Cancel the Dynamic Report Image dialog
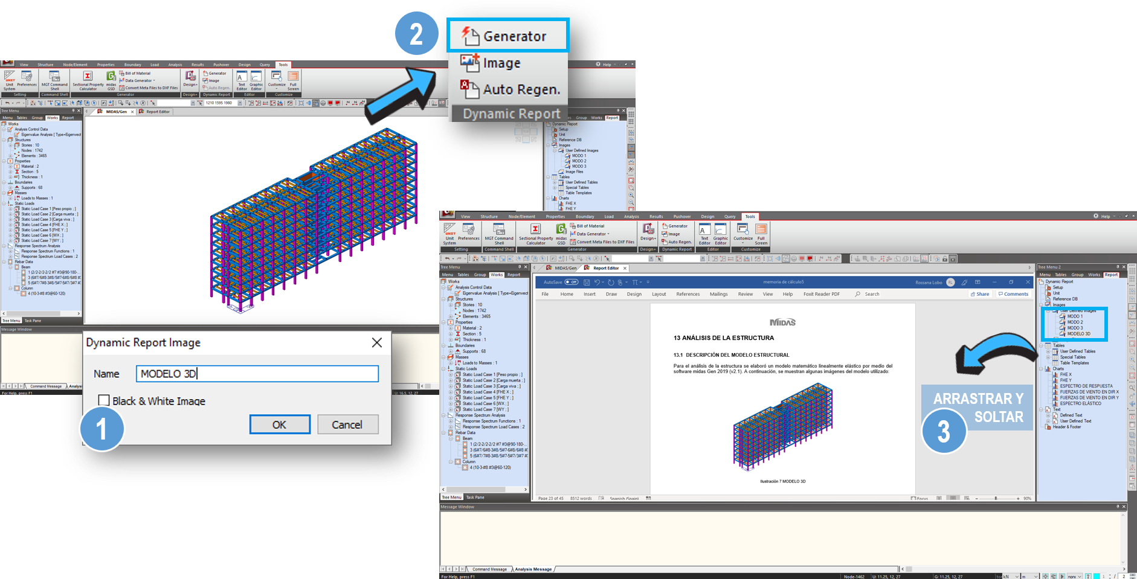The width and height of the screenshot is (1137, 579). pos(347,424)
